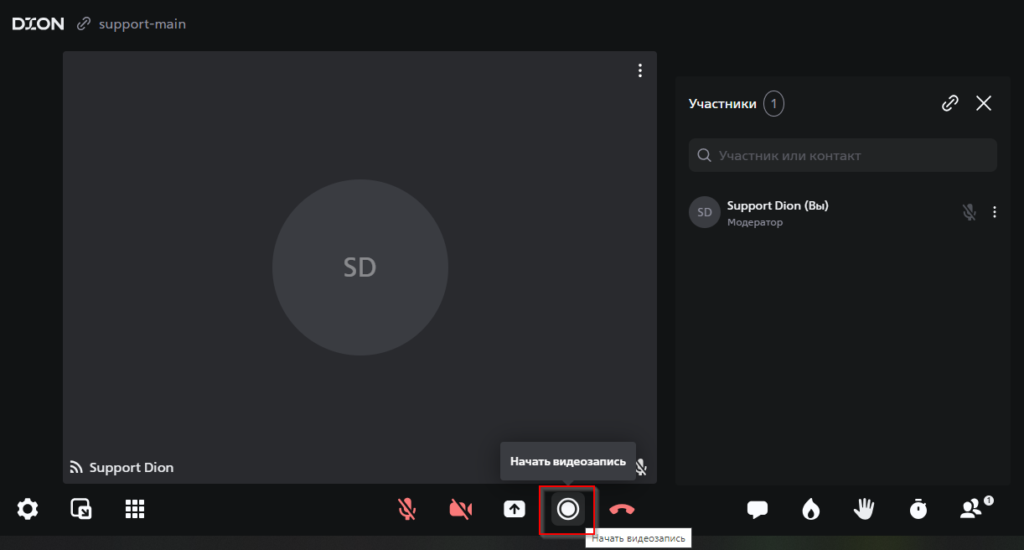Close the Участники panel
This screenshot has width=1024, height=550.
[x=984, y=103]
